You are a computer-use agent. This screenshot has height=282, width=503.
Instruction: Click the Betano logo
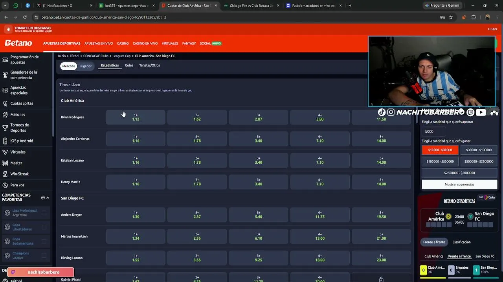pyautogui.click(x=18, y=43)
